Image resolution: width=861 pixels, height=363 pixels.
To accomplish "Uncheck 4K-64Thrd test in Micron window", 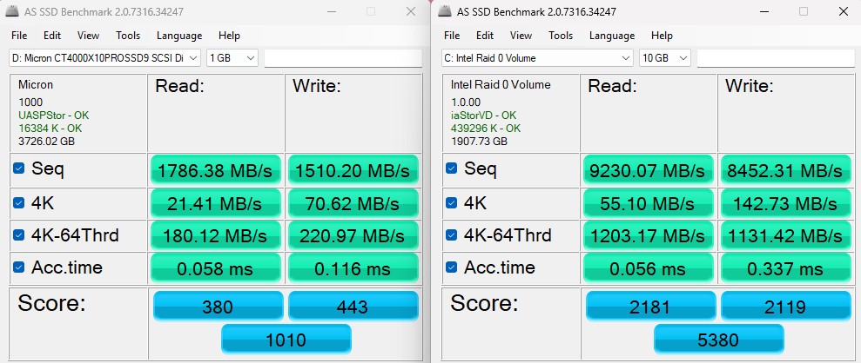I will point(18,235).
